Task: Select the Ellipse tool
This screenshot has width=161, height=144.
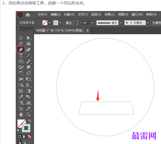Action: pos(21,61)
